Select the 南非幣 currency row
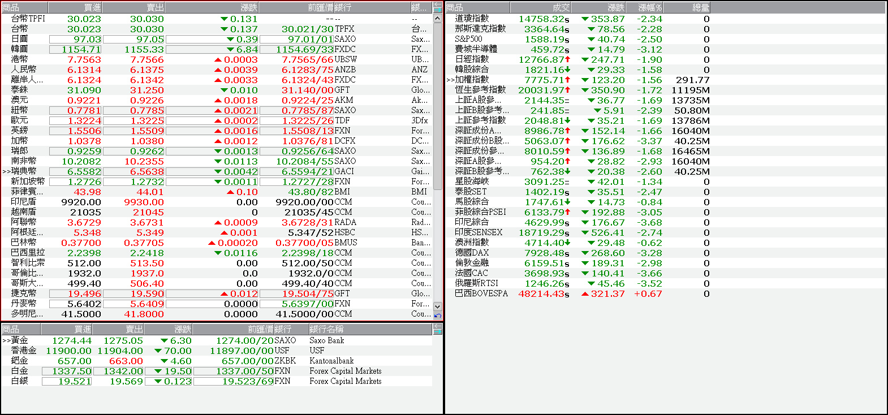This screenshot has width=888, height=415. [x=217, y=161]
